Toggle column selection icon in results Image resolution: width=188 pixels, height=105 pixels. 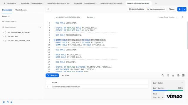(168, 75)
